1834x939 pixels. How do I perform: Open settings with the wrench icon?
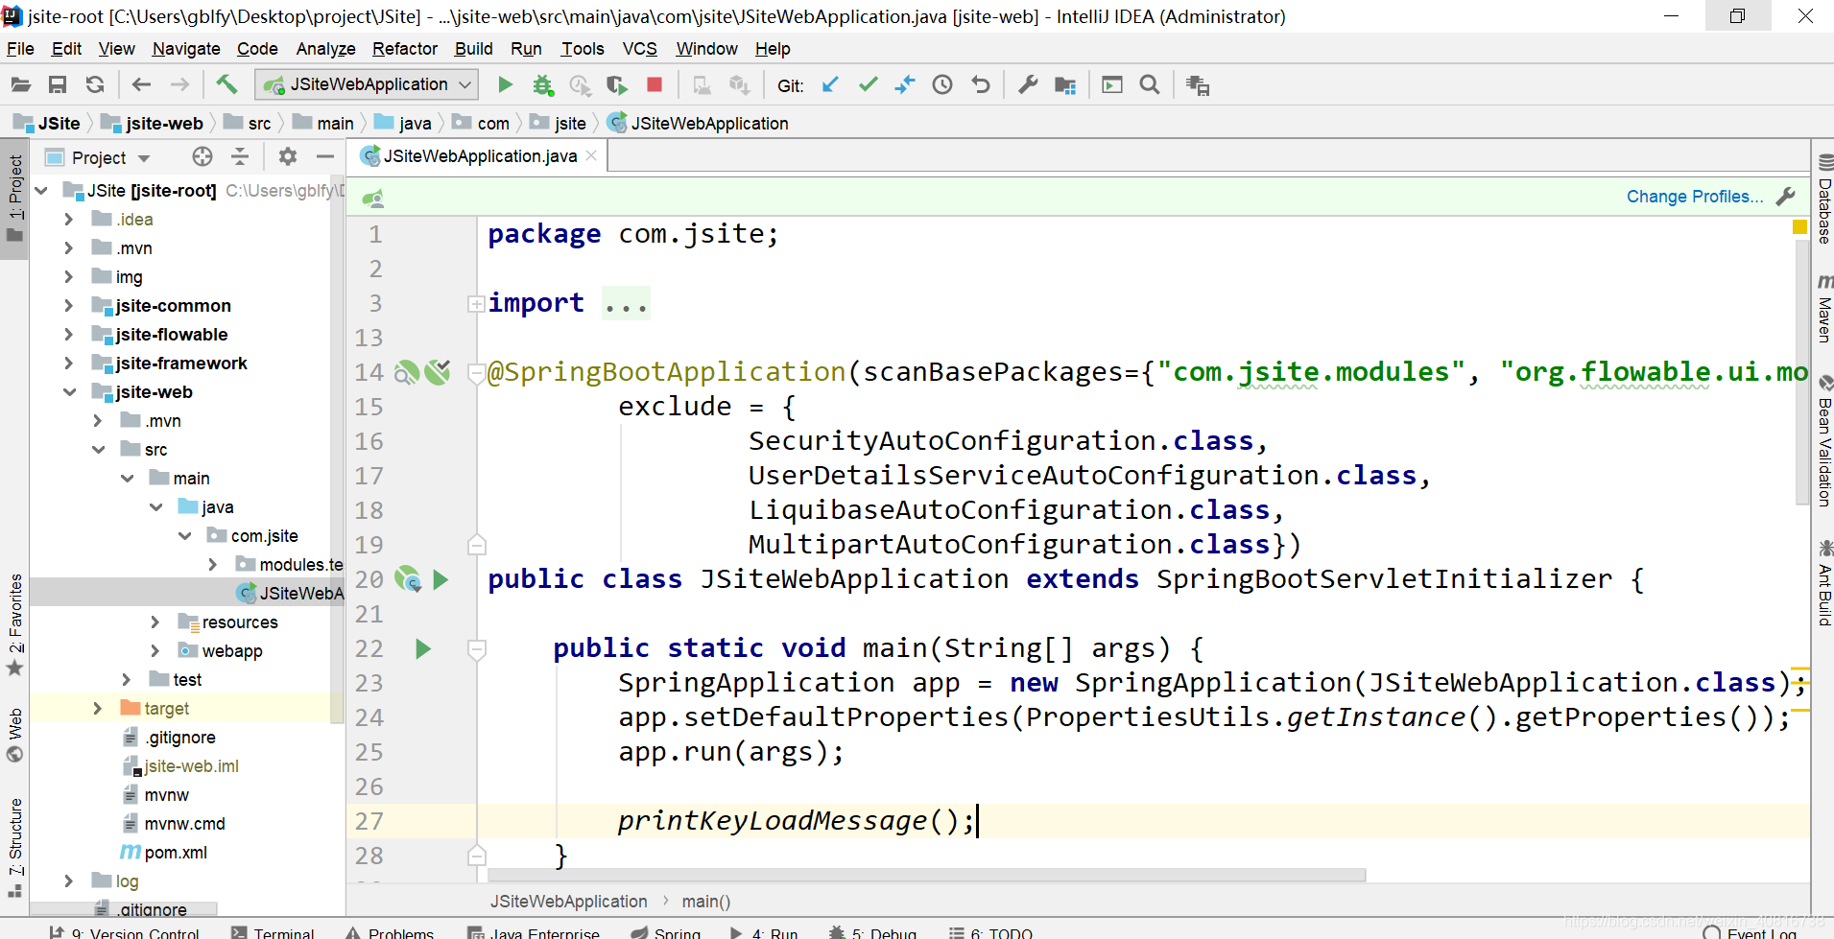coord(1028,85)
